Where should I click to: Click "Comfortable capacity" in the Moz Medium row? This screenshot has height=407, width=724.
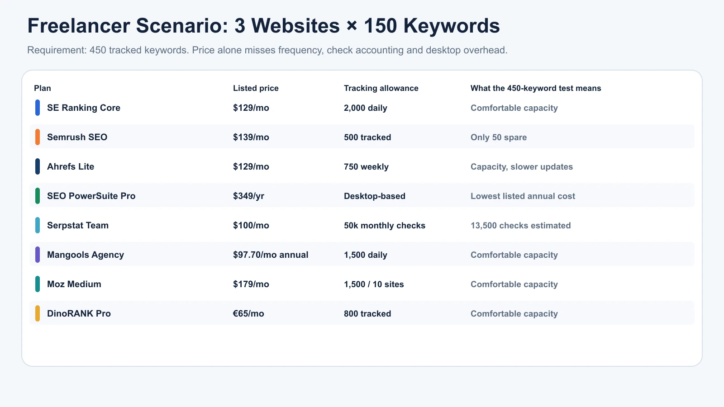514,284
